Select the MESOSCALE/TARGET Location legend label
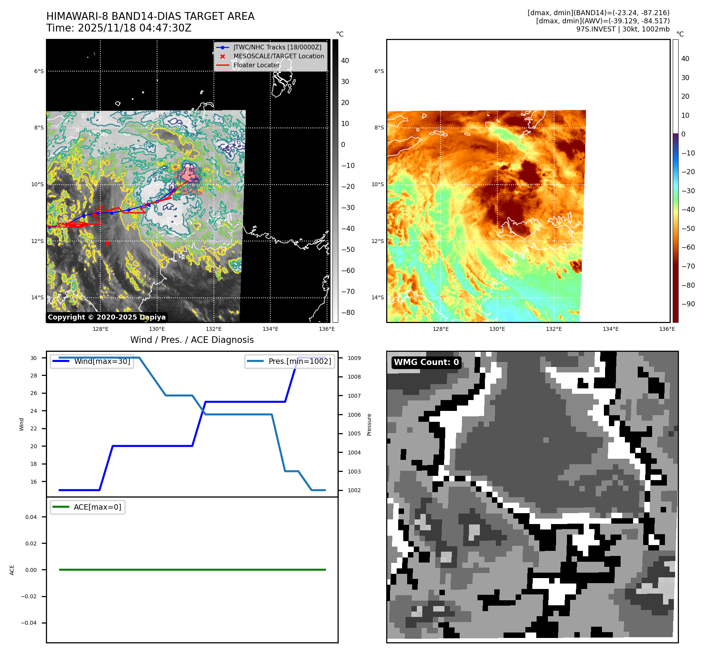705x657 pixels. click(278, 56)
